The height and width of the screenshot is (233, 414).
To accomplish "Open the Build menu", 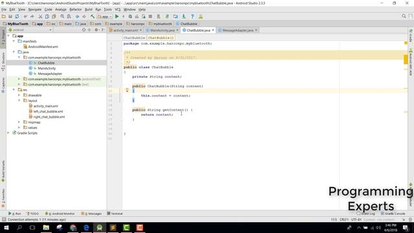I will pos(89,10).
